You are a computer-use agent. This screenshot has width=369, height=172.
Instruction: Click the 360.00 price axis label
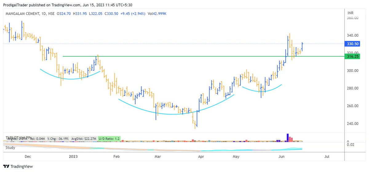[353, 18]
